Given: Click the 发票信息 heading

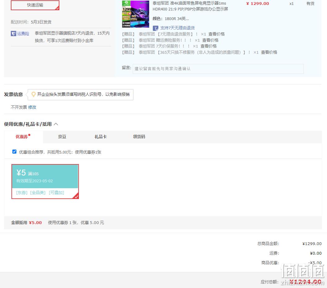Looking at the screenshot, I should [13, 95].
